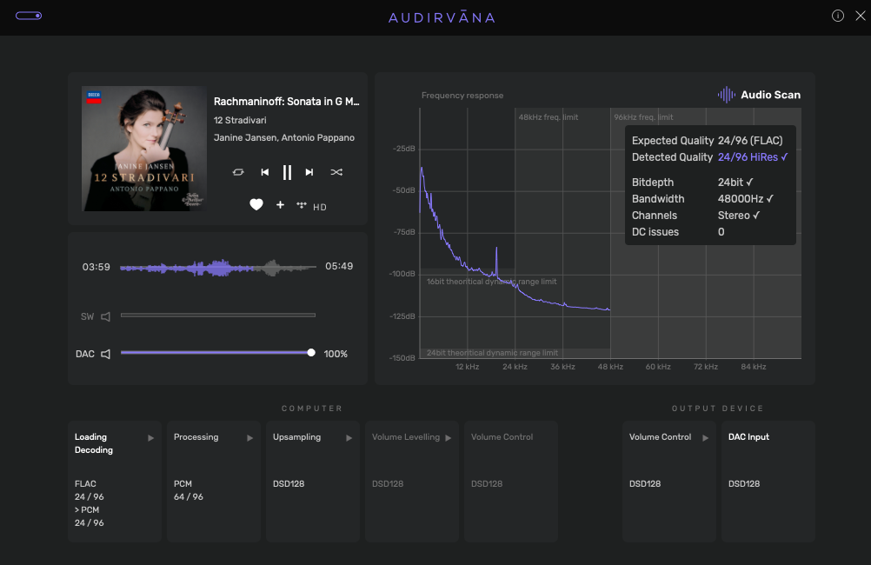871x565 pixels.
Task: Seek within the track waveform
Action: click(x=217, y=267)
